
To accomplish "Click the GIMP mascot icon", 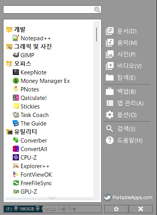I will click(16, 55).
